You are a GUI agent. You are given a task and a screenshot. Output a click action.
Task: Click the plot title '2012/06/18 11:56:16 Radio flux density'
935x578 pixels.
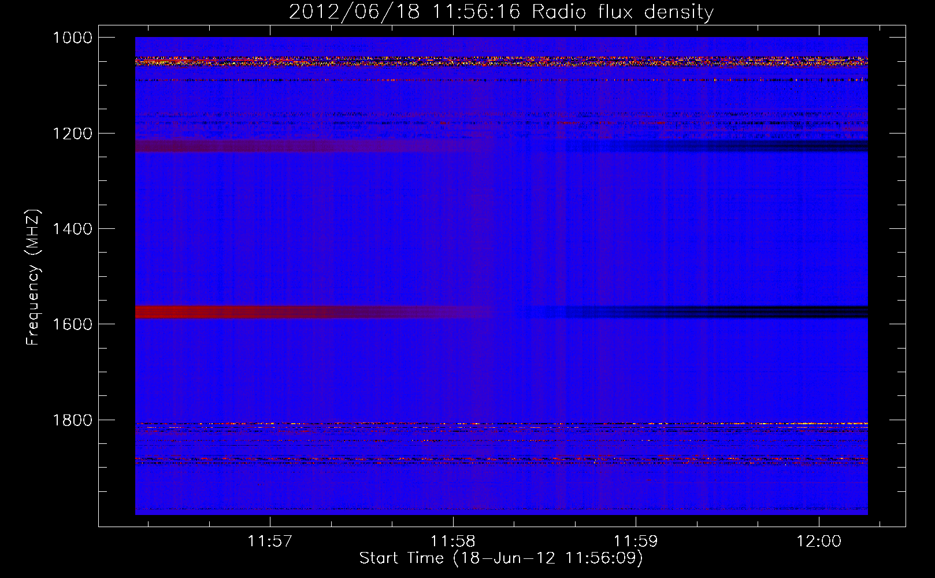[x=501, y=12]
